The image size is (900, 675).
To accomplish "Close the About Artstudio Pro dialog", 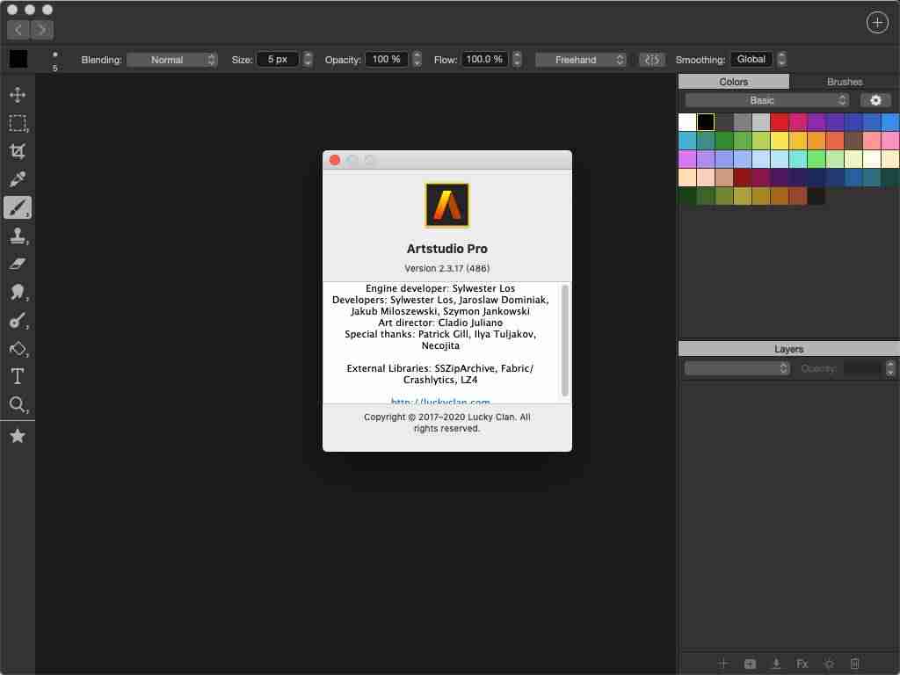I will pyautogui.click(x=335, y=160).
